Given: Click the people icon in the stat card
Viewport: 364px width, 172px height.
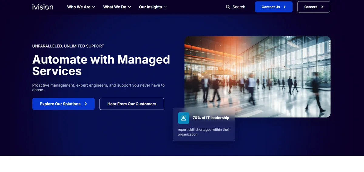Looking at the screenshot, I should (184, 118).
